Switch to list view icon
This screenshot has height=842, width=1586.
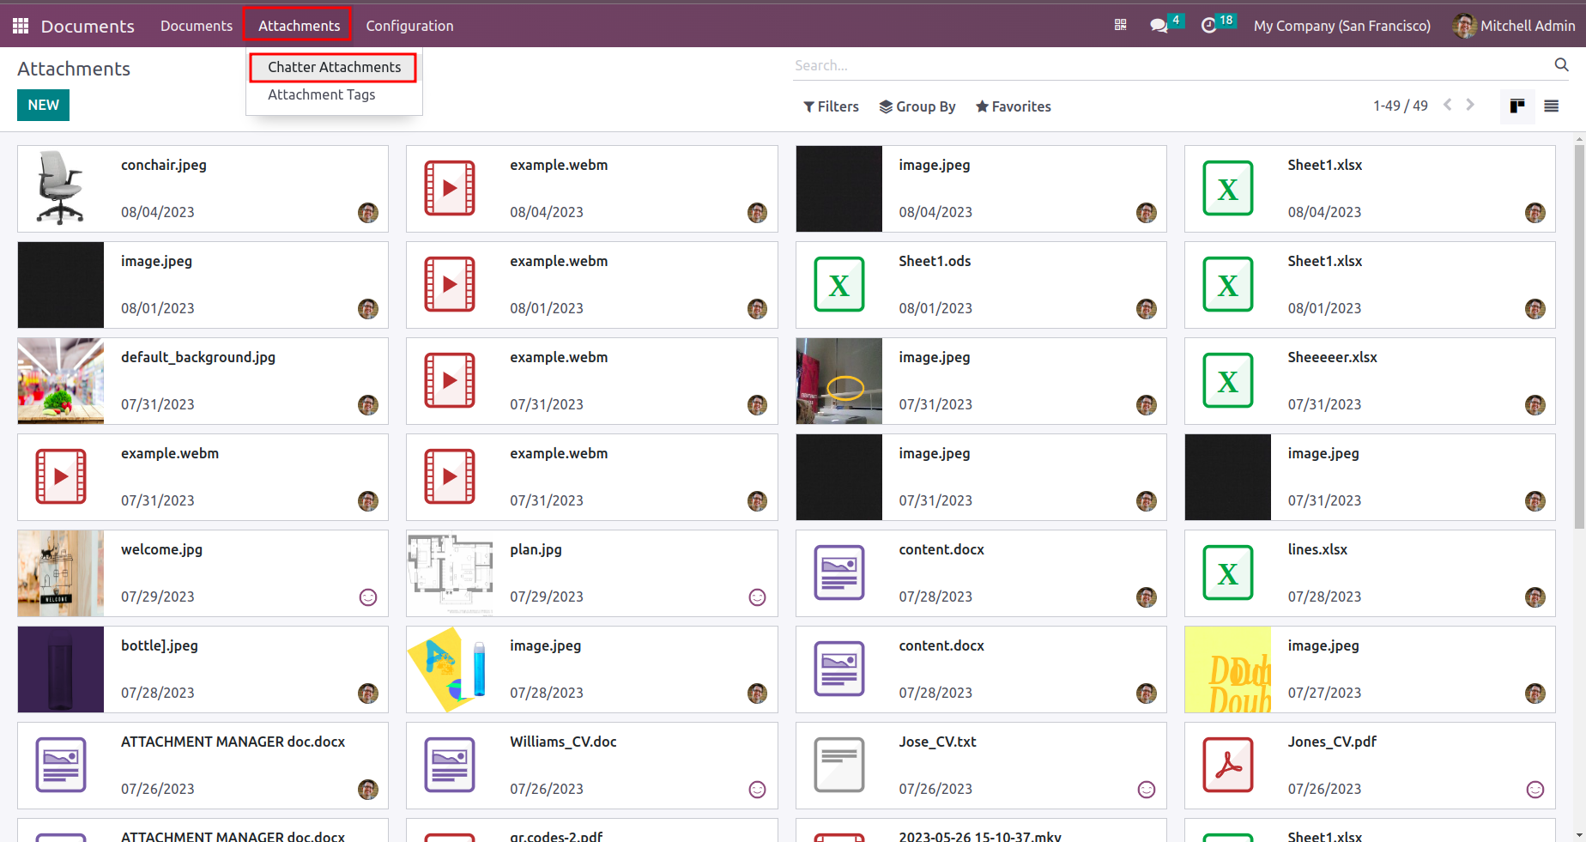pyautogui.click(x=1551, y=106)
